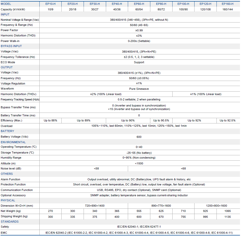The image size is (241, 237).
Task: Click the ECO Mode Support value
Action: 139,62
